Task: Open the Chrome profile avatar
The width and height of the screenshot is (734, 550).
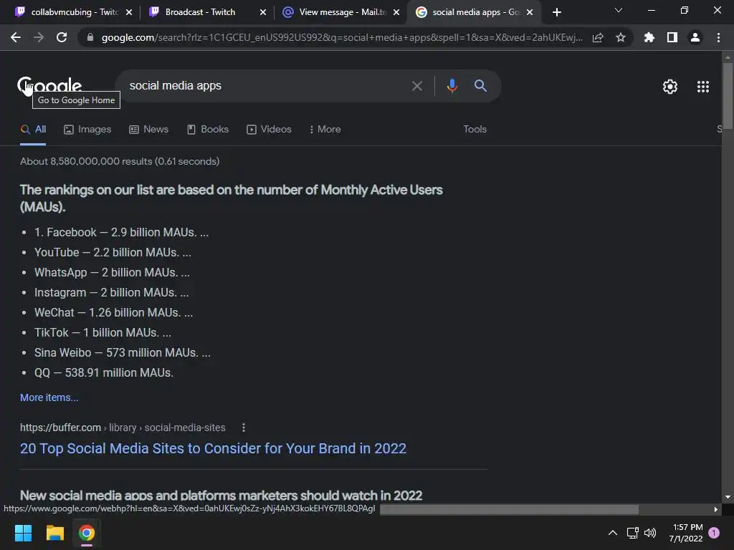Action: point(695,37)
